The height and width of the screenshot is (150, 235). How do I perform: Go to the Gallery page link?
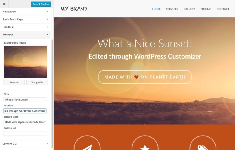click(x=189, y=9)
